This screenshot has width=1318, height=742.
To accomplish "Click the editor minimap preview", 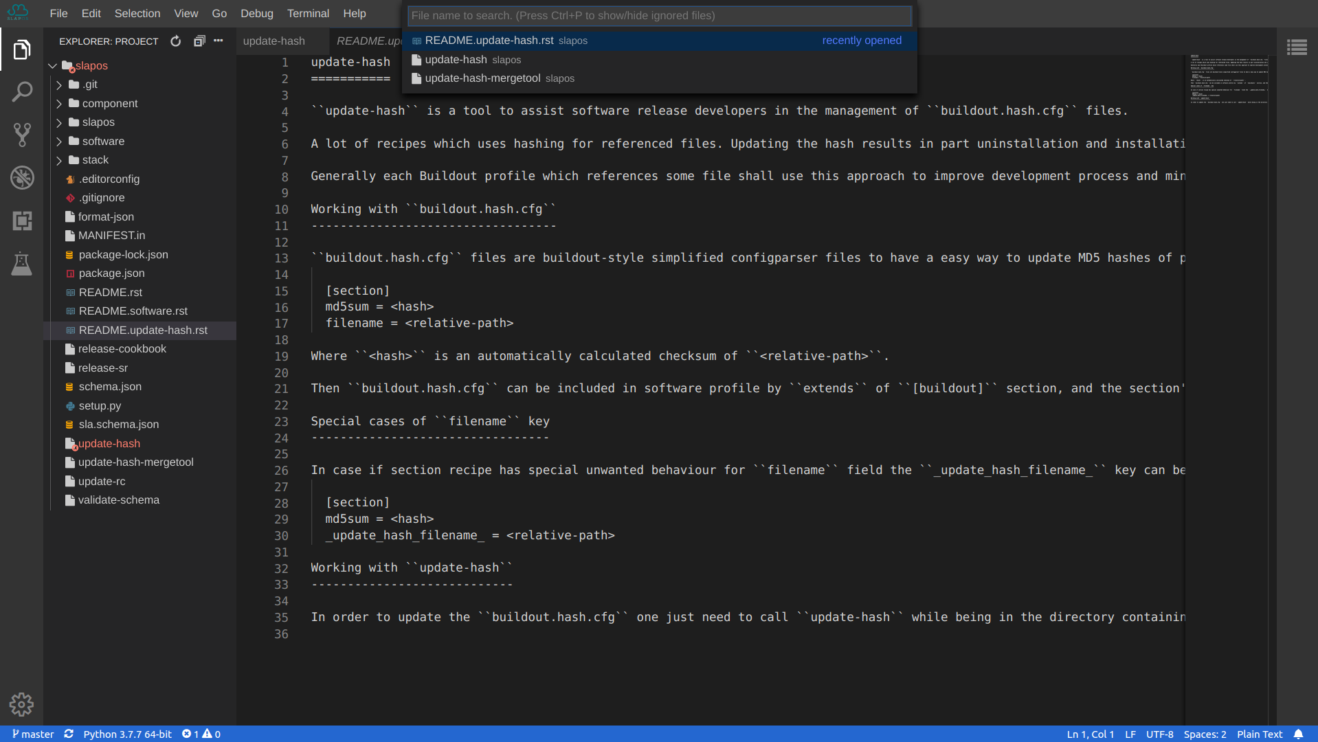I will click(1229, 80).
